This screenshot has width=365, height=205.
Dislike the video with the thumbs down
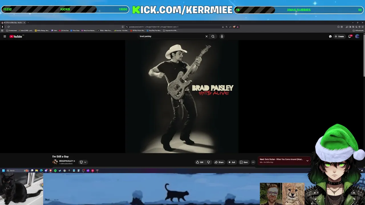[208, 162]
